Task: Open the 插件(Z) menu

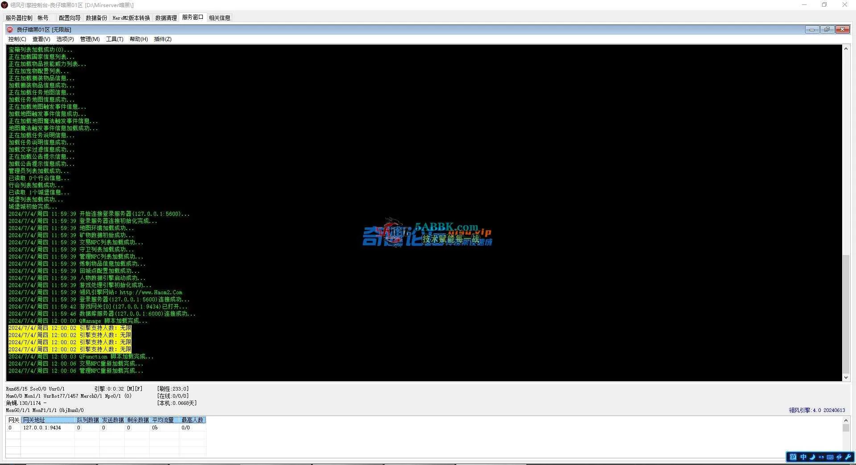Action: 163,39
